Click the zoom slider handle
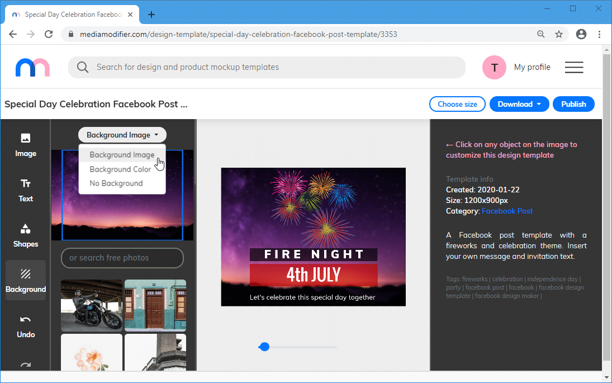Image resolution: width=612 pixels, height=383 pixels. (264, 347)
